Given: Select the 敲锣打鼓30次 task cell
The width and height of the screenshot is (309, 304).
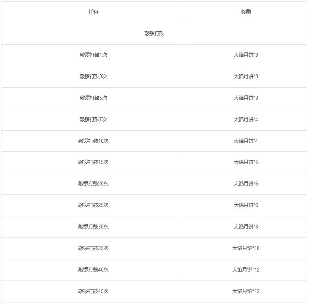Looking at the screenshot, I should 93,227.
